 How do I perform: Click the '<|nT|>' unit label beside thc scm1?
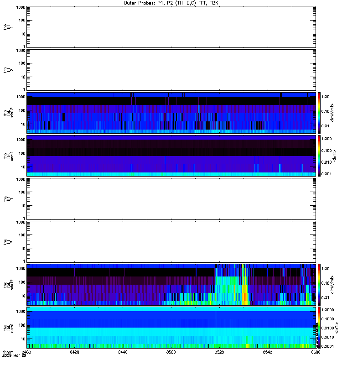point(337,328)
